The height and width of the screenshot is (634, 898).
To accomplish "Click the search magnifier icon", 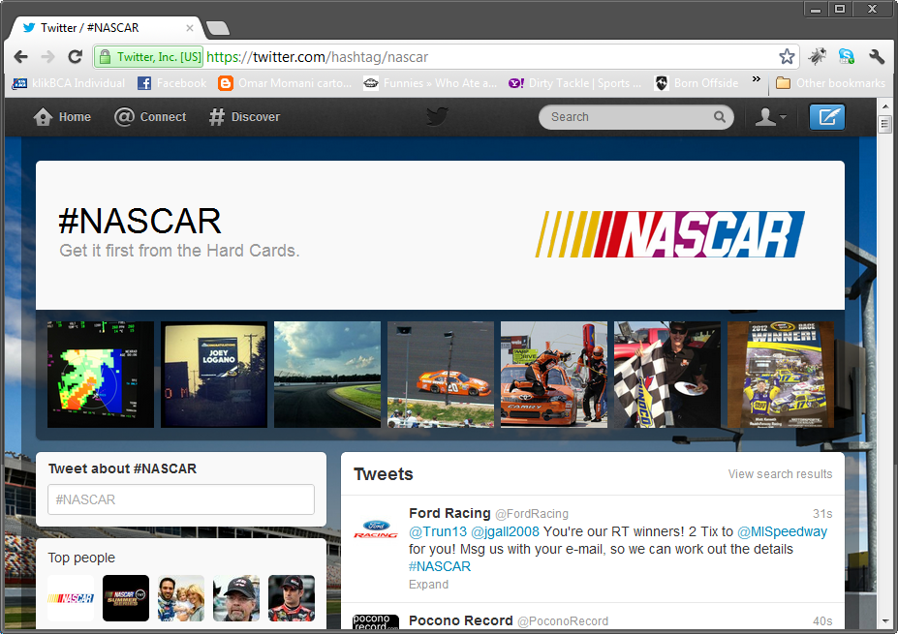I will tap(720, 117).
